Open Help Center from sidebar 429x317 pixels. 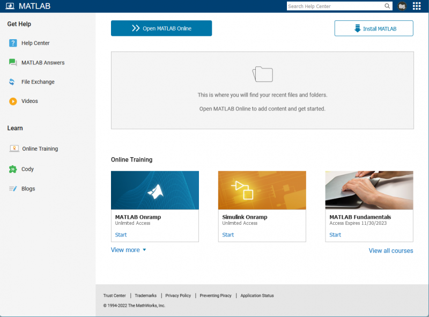[35, 43]
